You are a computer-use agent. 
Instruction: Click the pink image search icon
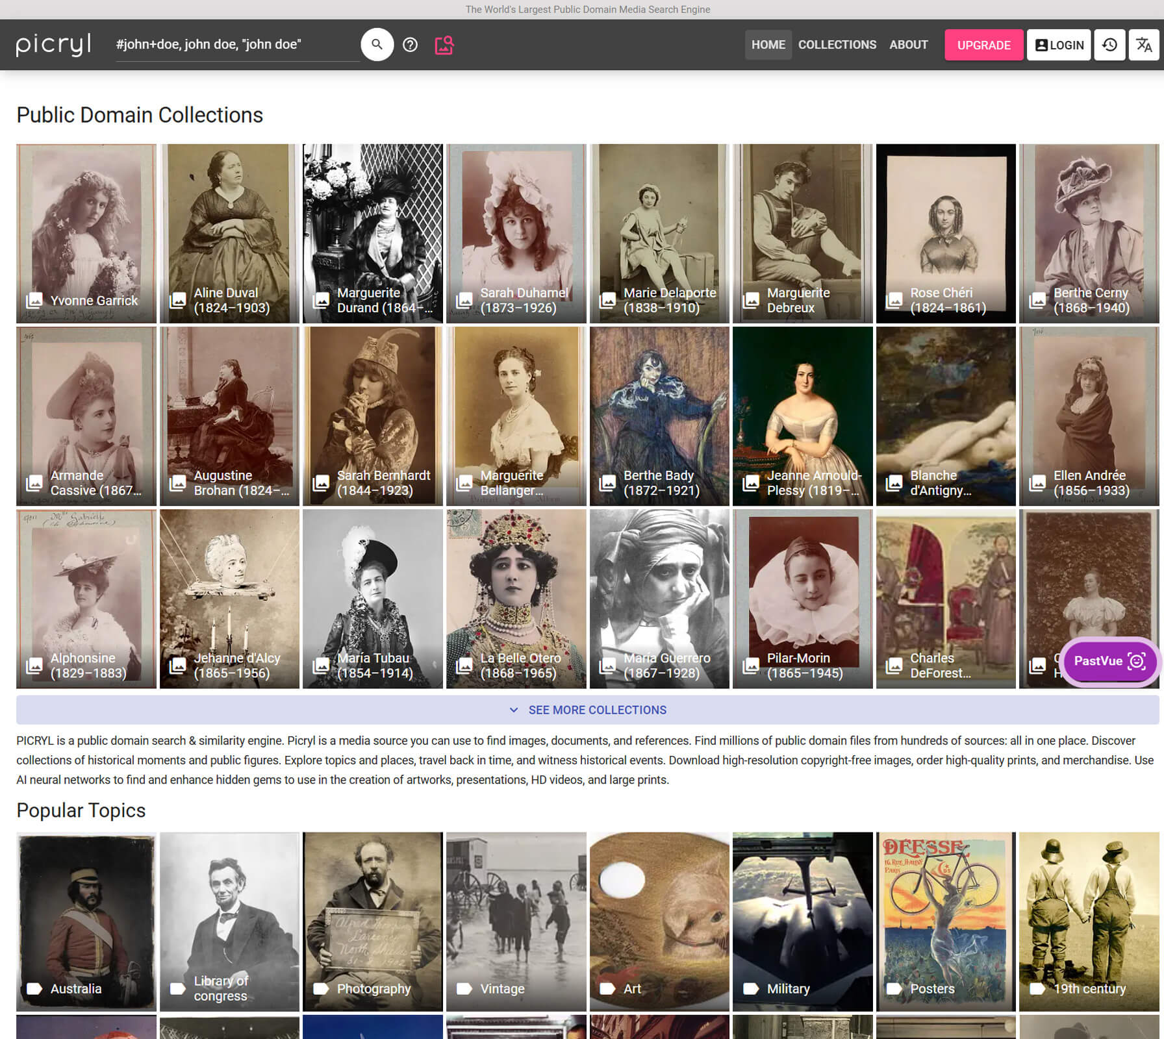[444, 45]
